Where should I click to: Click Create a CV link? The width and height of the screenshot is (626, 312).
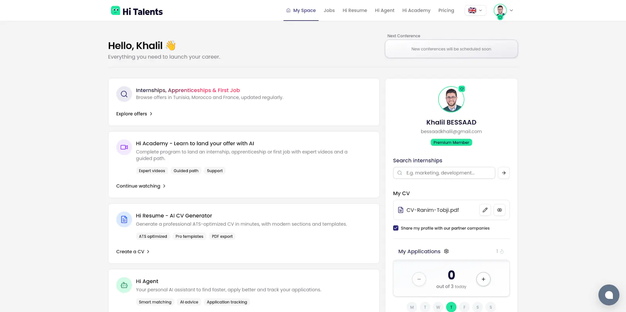click(130, 252)
